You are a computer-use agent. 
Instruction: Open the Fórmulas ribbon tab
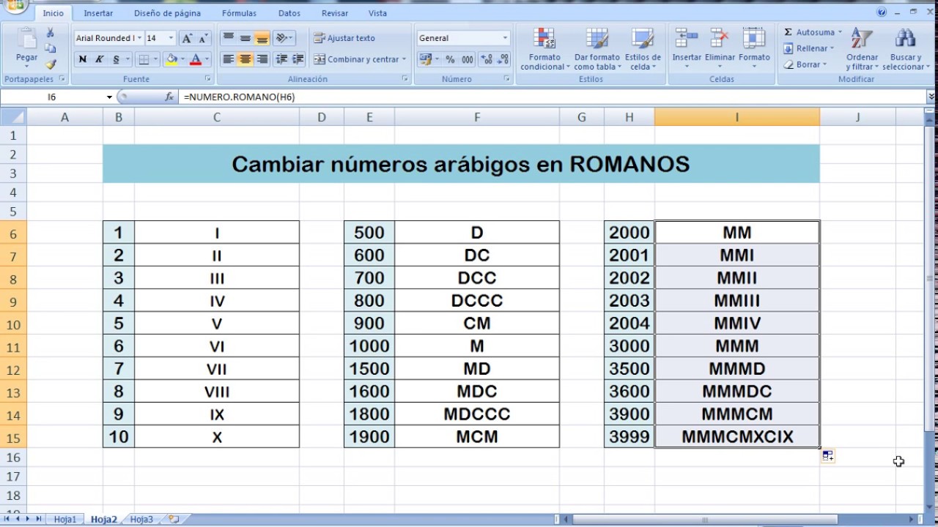[x=239, y=12]
